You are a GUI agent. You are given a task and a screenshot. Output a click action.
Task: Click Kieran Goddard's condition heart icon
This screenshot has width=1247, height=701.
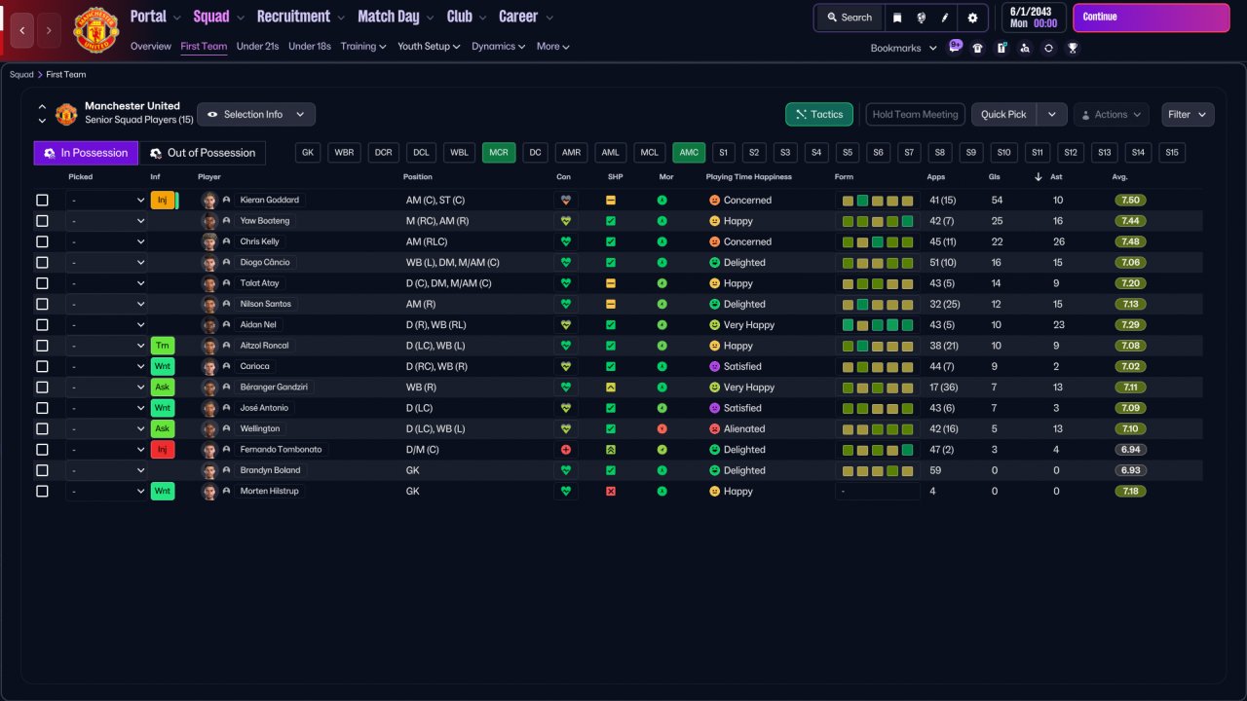pyautogui.click(x=564, y=201)
